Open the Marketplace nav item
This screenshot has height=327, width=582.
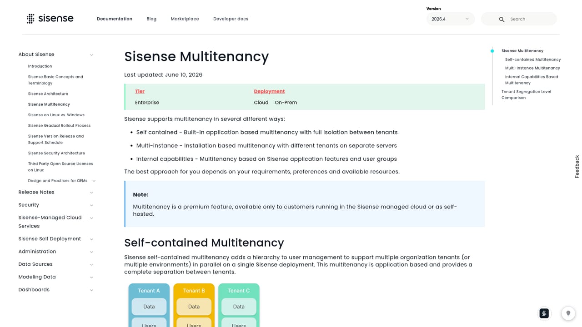(185, 19)
